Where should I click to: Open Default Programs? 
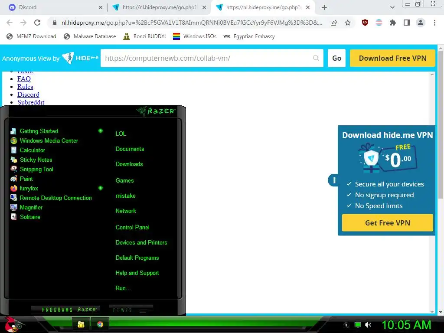point(137,258)
